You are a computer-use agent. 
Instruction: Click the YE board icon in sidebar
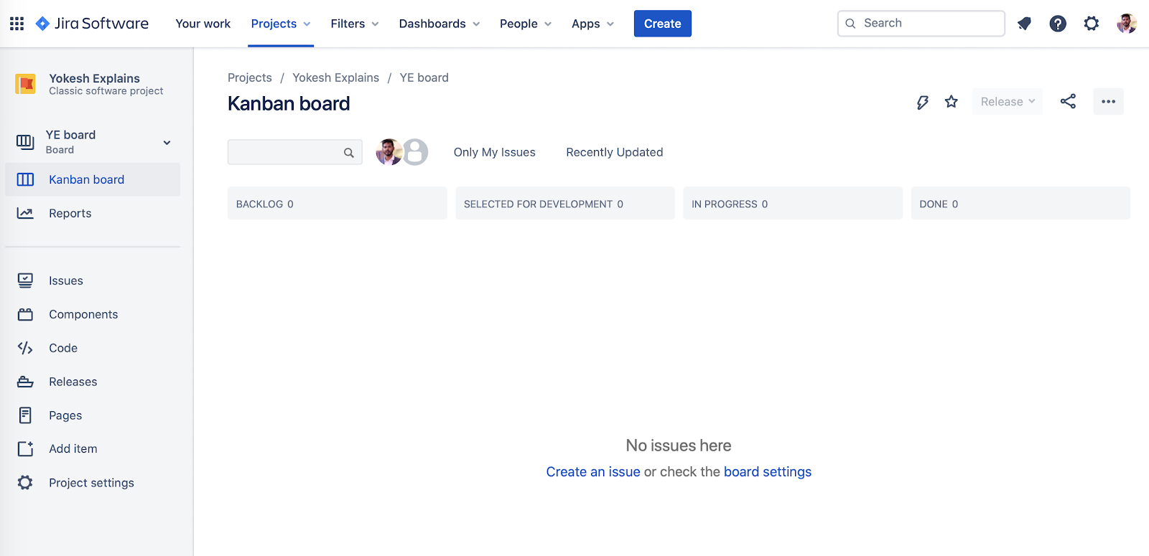25,142
